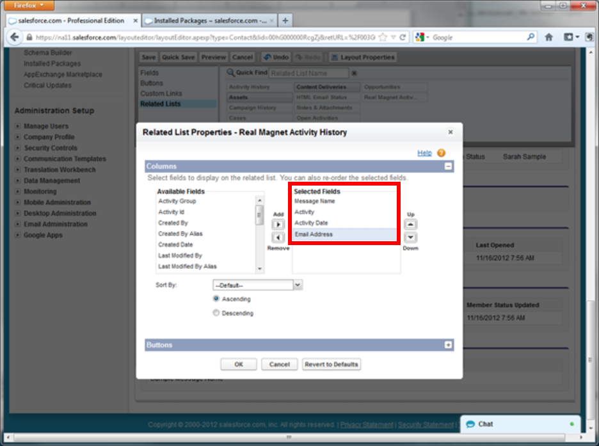Click the Add arrow button
Image resolution: width=599 pixels, height=446 pixels.
click(x=278, y=225)
